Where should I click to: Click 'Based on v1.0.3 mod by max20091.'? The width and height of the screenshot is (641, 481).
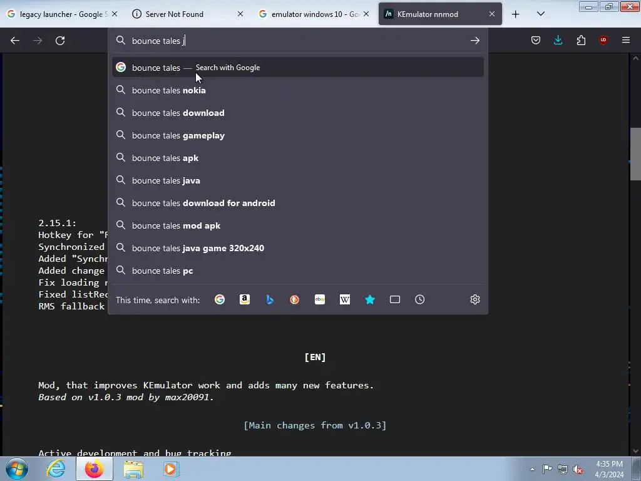click(x=126, y=397)
